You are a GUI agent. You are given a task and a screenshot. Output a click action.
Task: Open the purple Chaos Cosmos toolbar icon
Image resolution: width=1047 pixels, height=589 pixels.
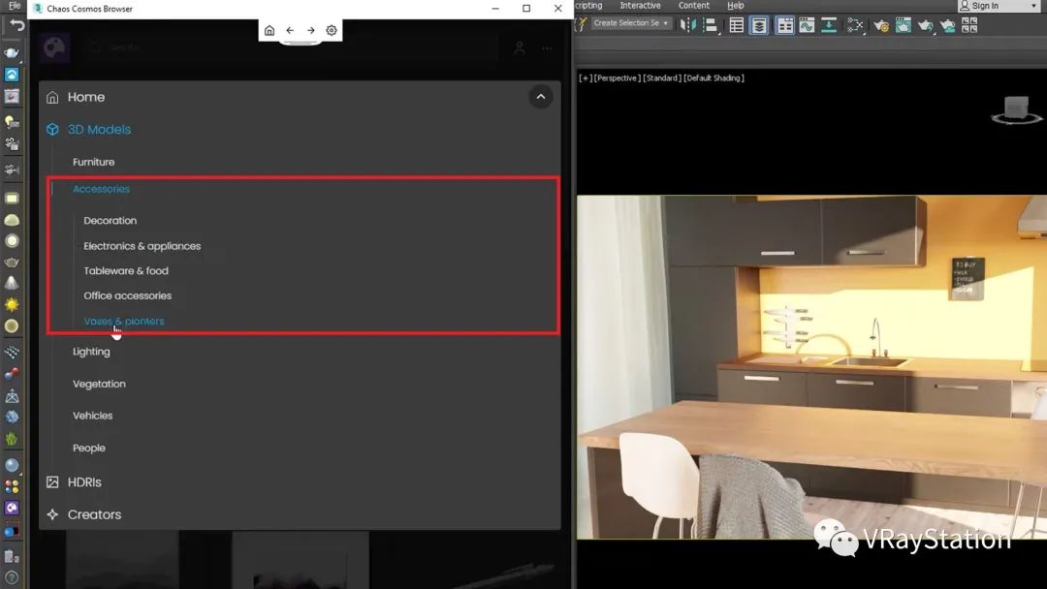click(12, 508)
